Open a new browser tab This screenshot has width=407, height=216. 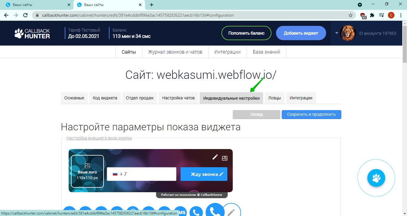pyautogui.click(x=152, y=5)
